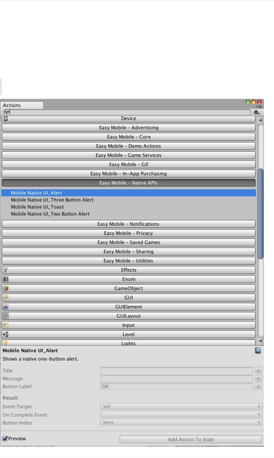
Task: Click the Lights category bulb icon
Action: [x=5, y=343]
